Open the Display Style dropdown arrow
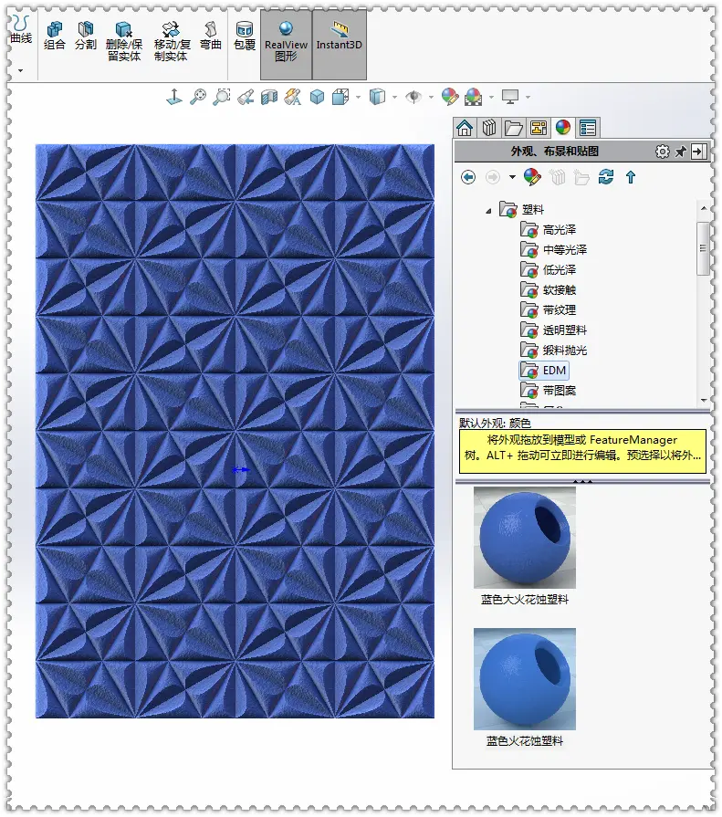Screen dimensions: 722x817 point(395,98)
